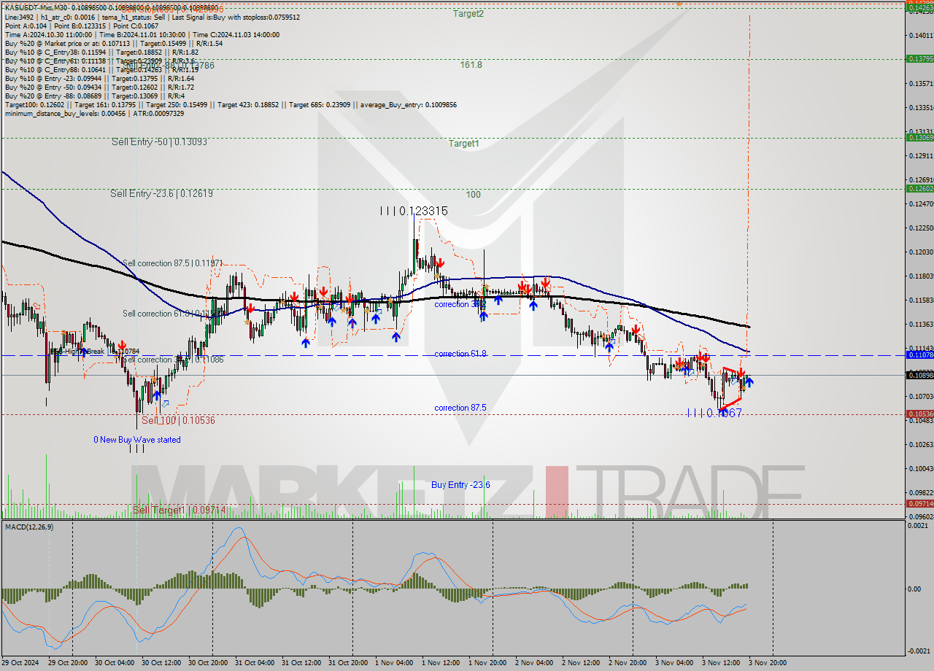Click the 'Time A:2024.10.30 11:00:00' info line

point(142,34)
